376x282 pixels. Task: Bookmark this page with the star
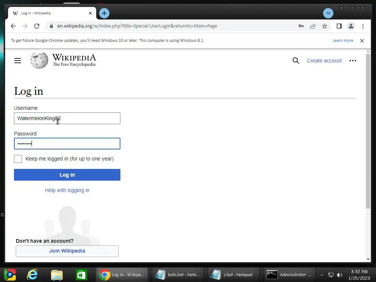point(325,26)
